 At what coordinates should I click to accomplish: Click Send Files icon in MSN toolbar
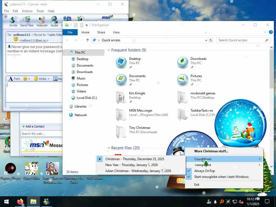coord(27,22)
